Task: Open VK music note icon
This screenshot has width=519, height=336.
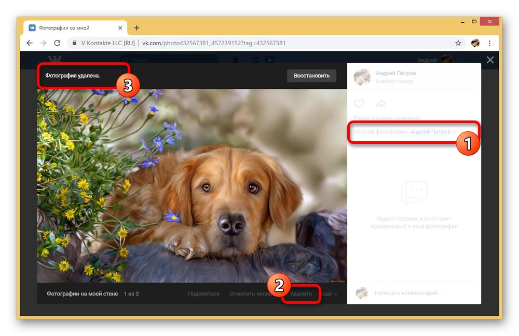Action: tap(255, 60)
